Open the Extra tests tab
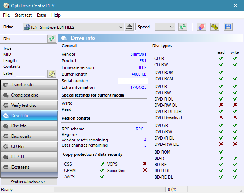The image size is (244, 193). pyautogui.click(x=29, y=167)
